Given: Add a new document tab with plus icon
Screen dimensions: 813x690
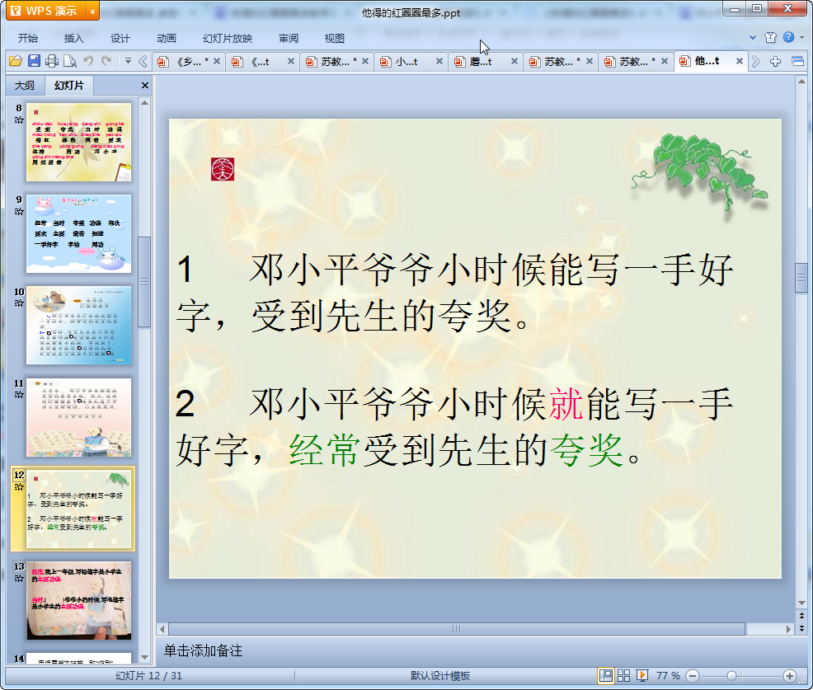Looking at the screenshot, I should [x=775, y=61].
